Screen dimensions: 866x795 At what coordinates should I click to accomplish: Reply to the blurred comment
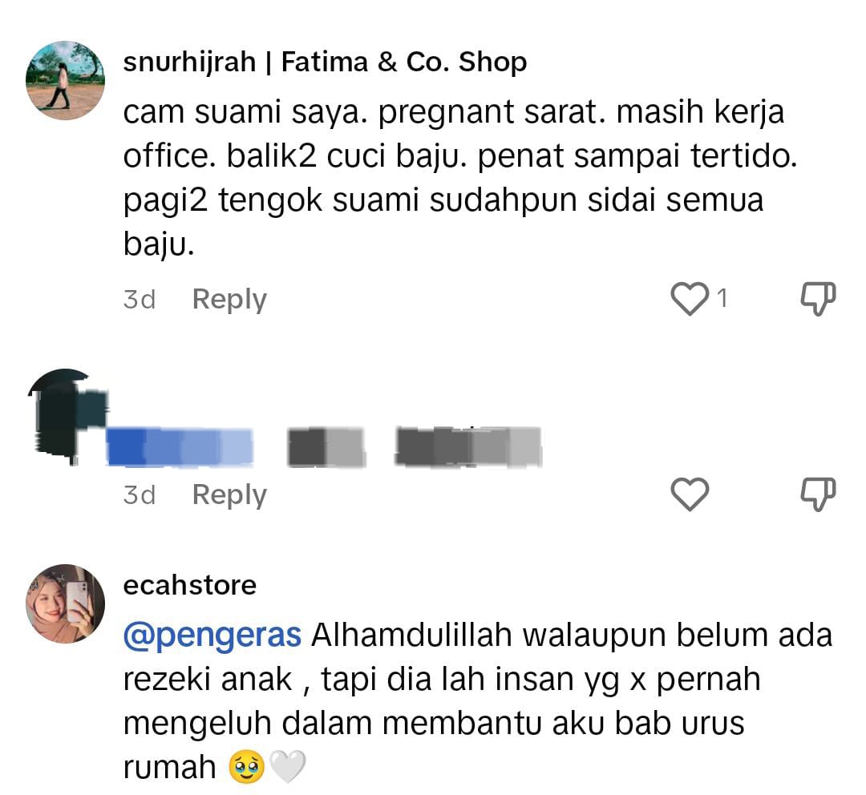[229, 495]
